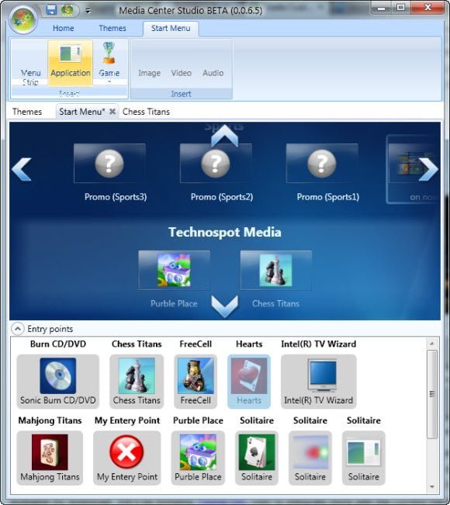Insert a Menu Strip from the ribbon
Screen dimensions: 450x505
click(x=30, y=64)
